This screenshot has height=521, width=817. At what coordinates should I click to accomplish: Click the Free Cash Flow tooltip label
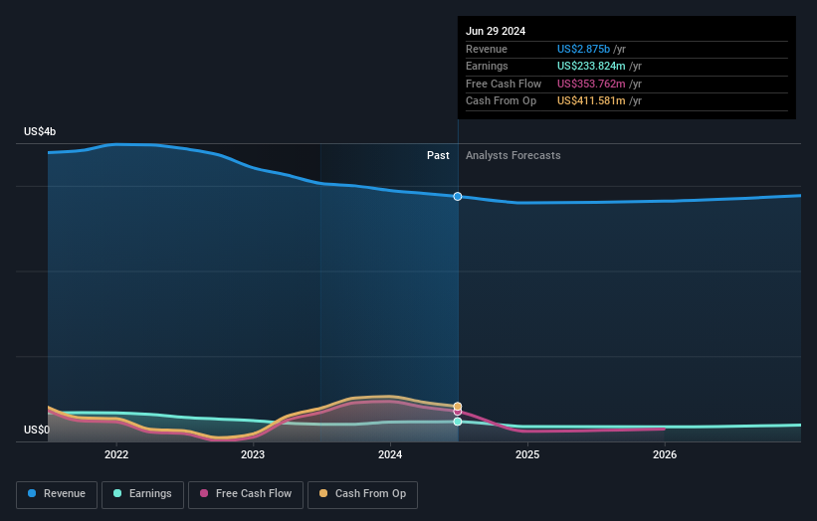point(504,84)
